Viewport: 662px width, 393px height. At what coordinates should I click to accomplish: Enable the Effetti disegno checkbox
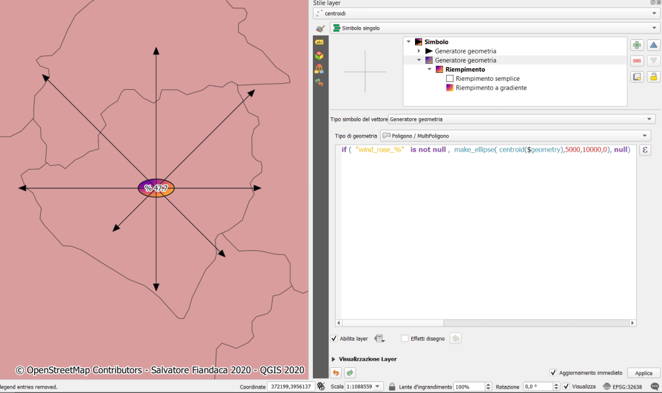click(405, 338)
